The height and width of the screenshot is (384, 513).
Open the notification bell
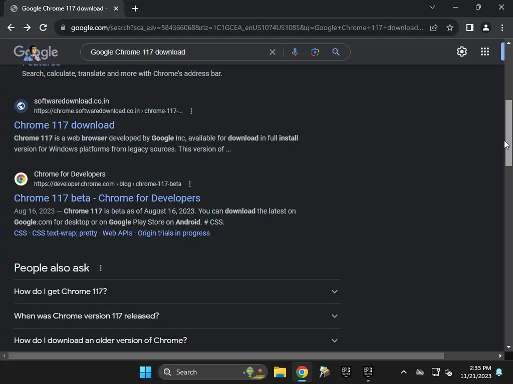[499, 372]
